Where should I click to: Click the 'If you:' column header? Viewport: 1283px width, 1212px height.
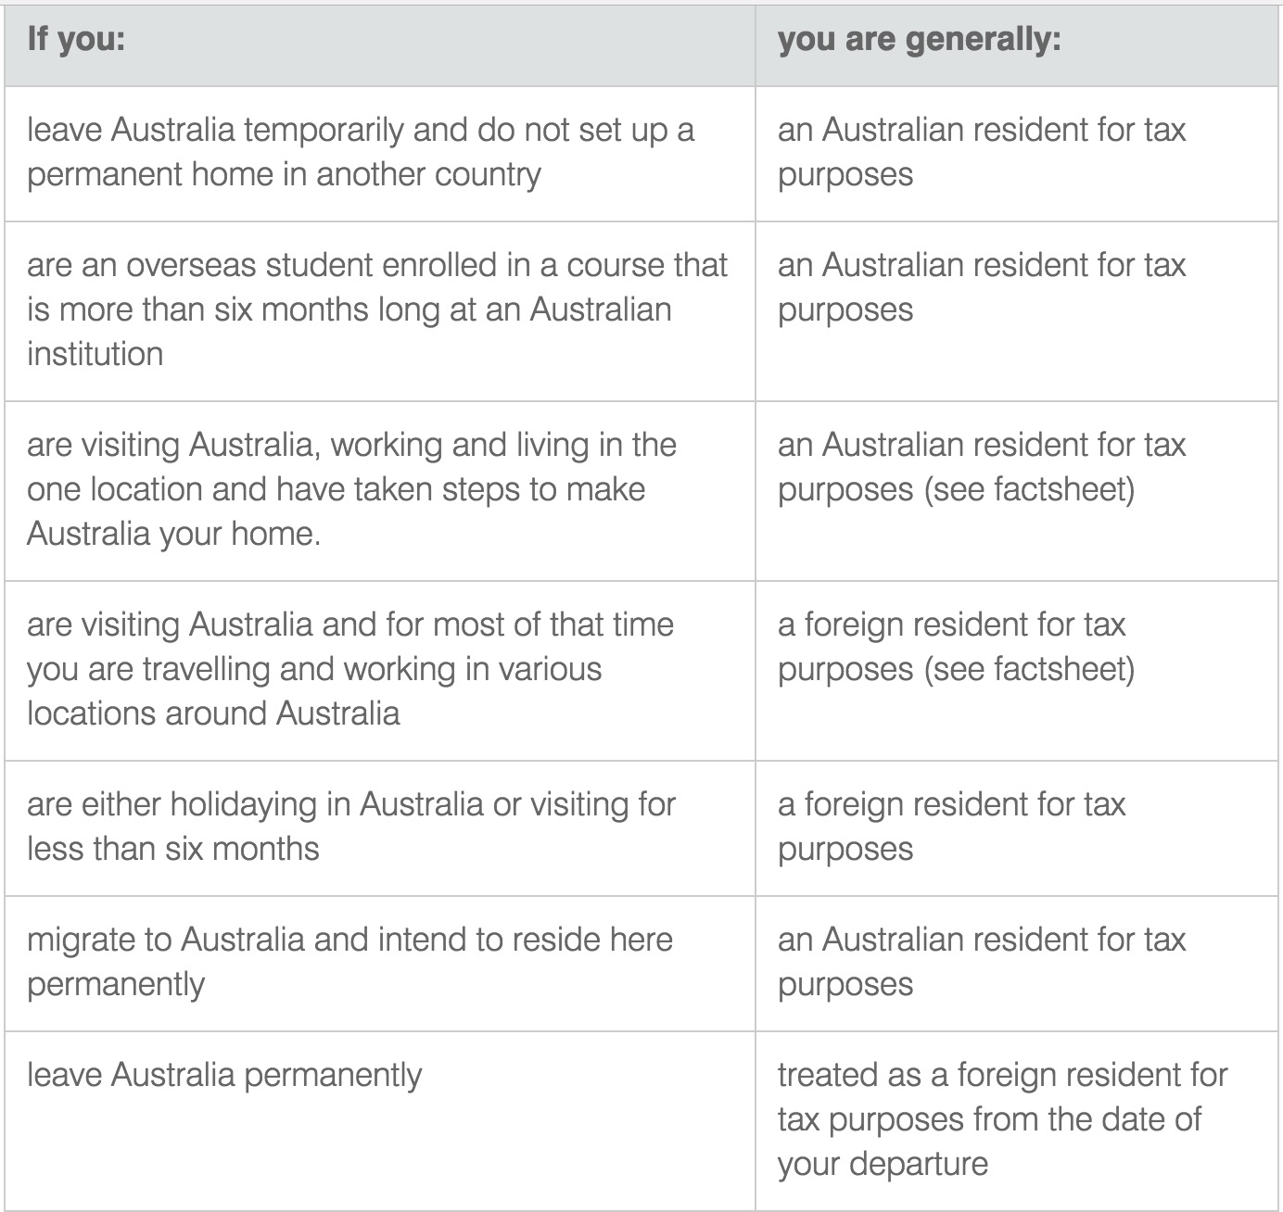click(380, 45)
